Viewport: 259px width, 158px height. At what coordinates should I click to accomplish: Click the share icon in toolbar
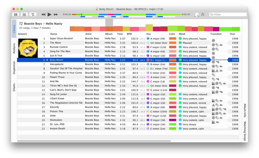tap(203, 14)
